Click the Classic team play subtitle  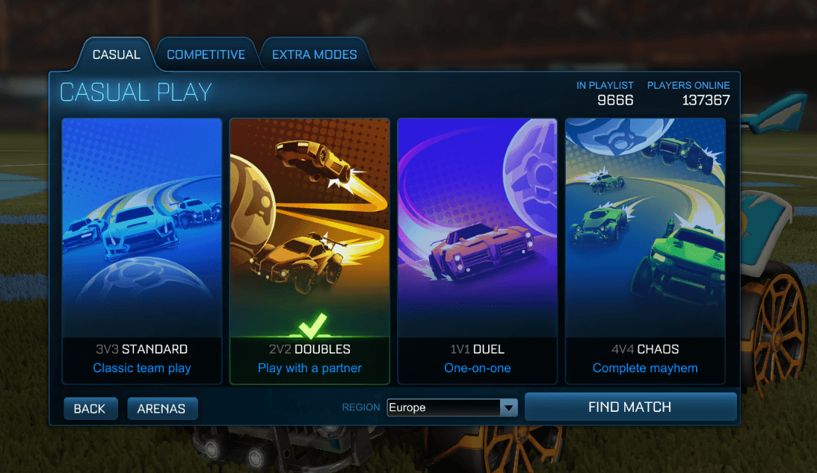[142, 368]
